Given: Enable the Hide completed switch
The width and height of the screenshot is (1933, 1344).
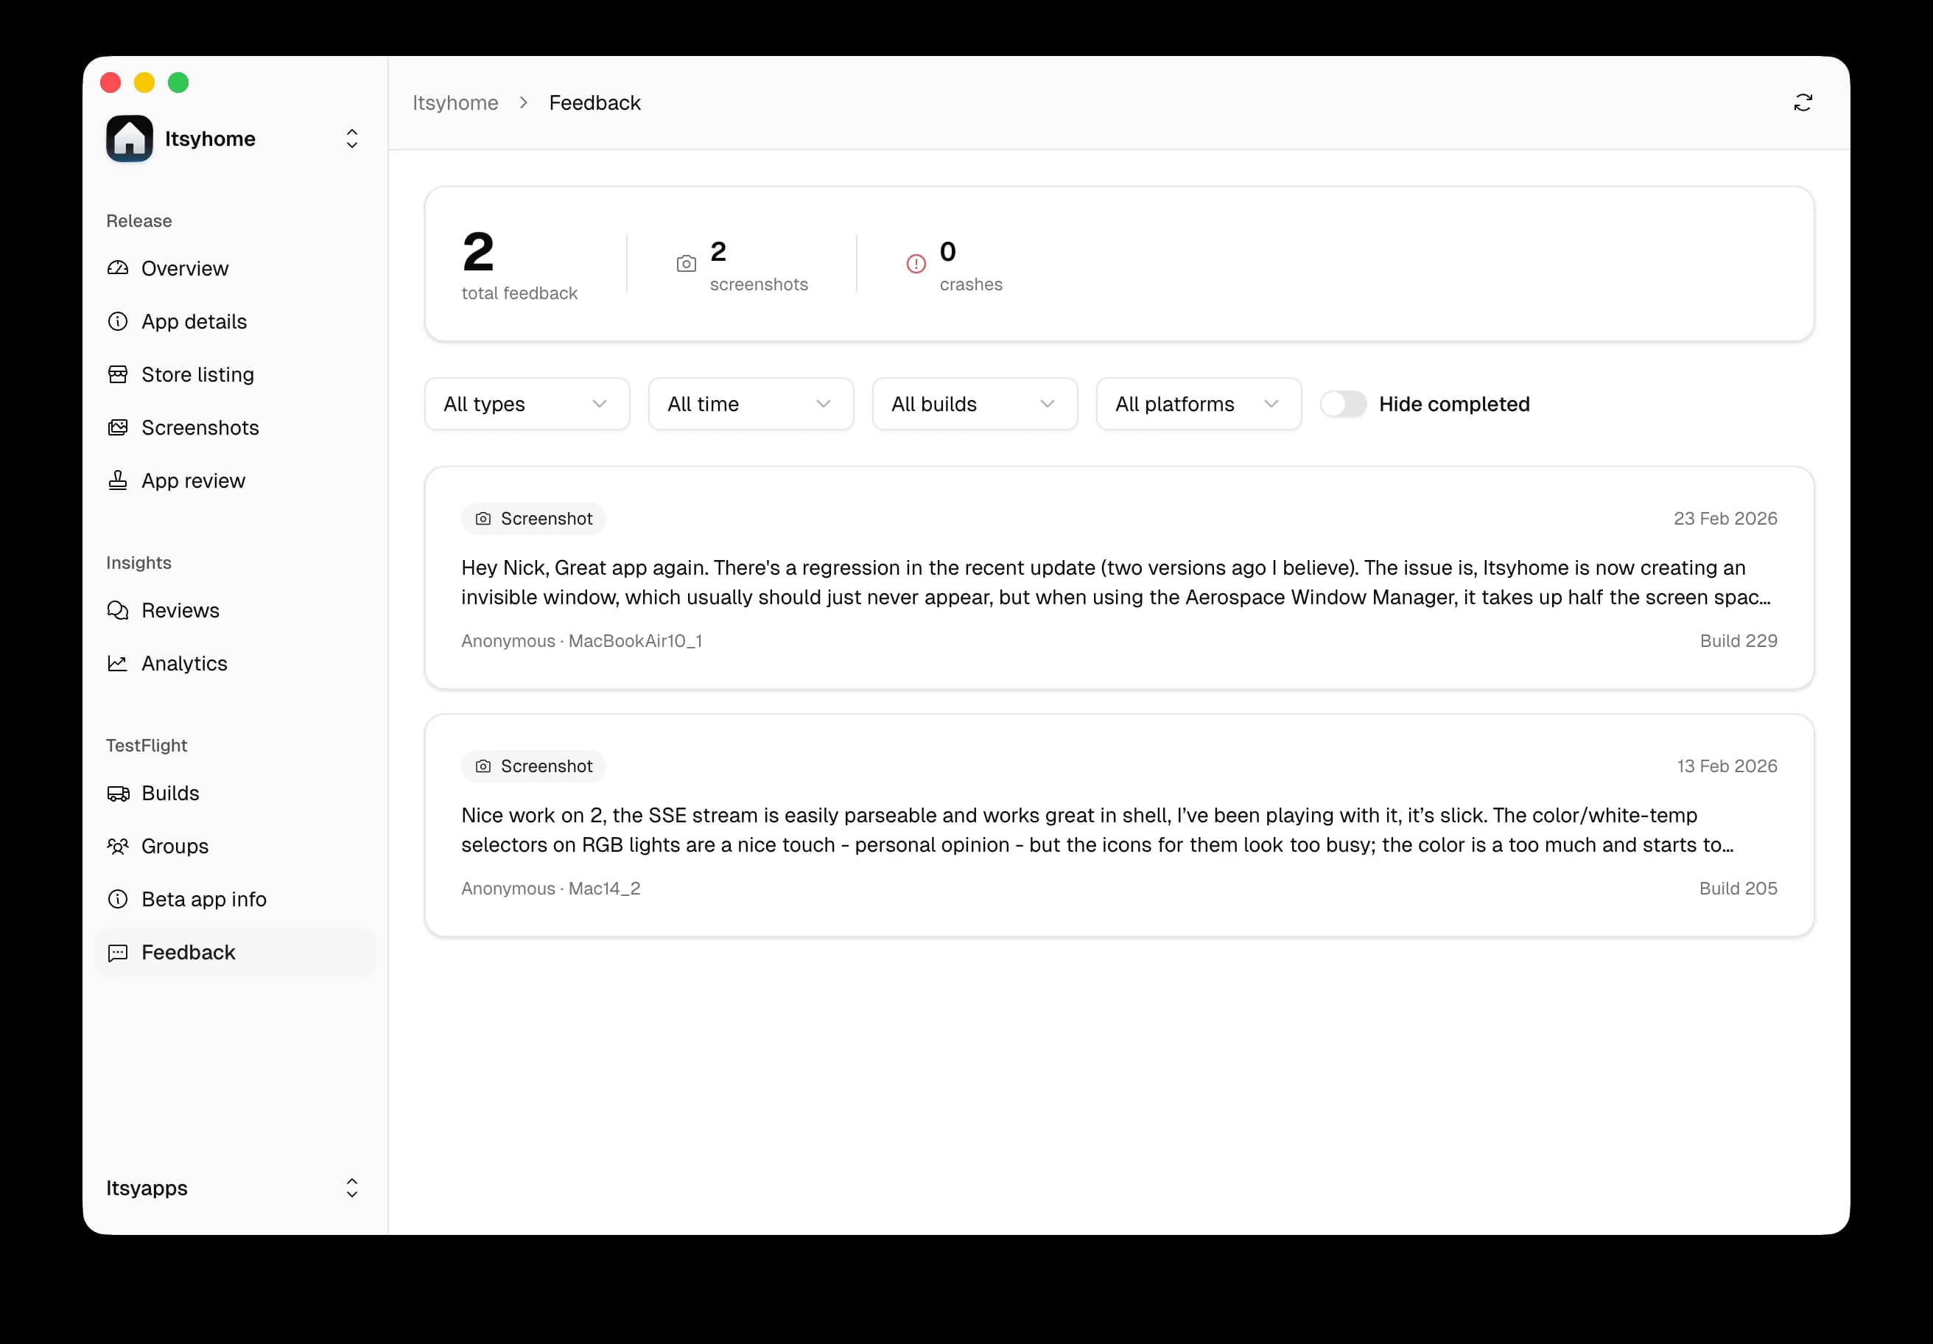Looking at the screenshot, I should click(x=1343, y=405).
